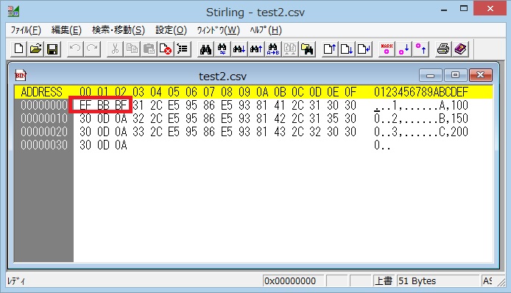The image size is (511, 293).
Task: Select byte EF at address 00000000
Action: pos(85,105)
